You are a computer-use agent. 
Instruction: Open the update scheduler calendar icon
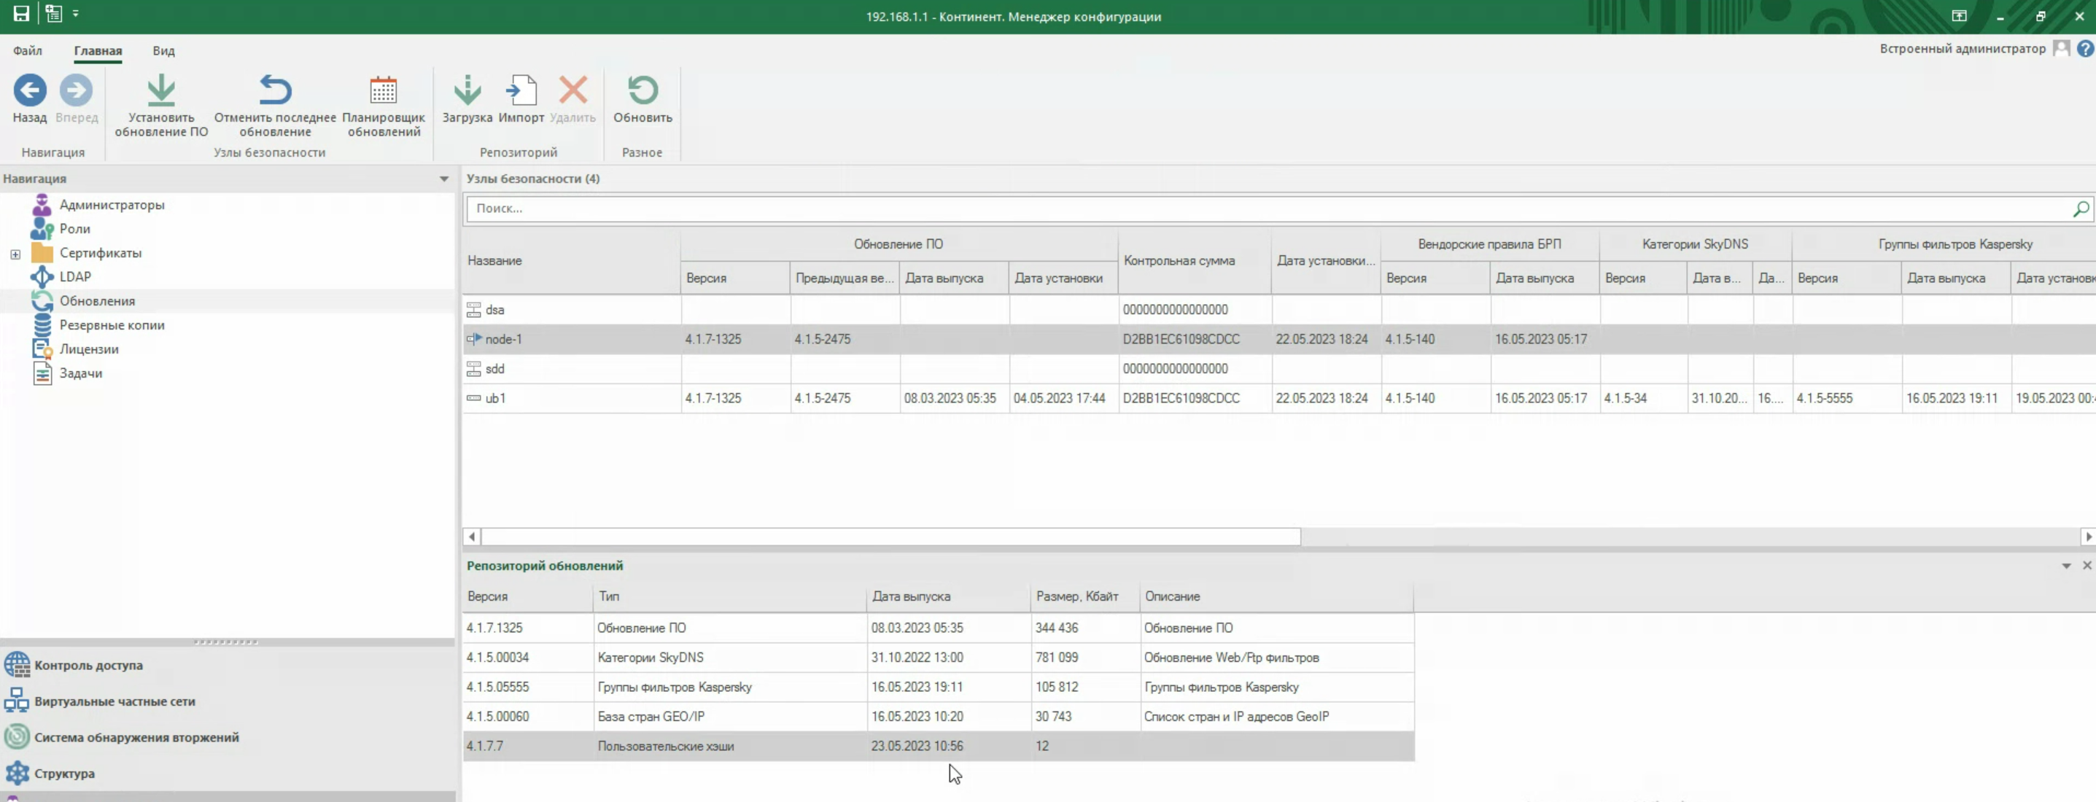click(383, 90)
